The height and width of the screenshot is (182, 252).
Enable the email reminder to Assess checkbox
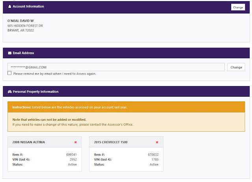click(9, 73)
